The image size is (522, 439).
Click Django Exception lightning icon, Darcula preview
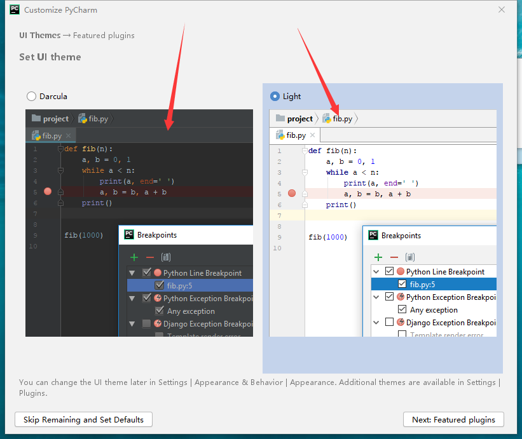click(158, 323)
